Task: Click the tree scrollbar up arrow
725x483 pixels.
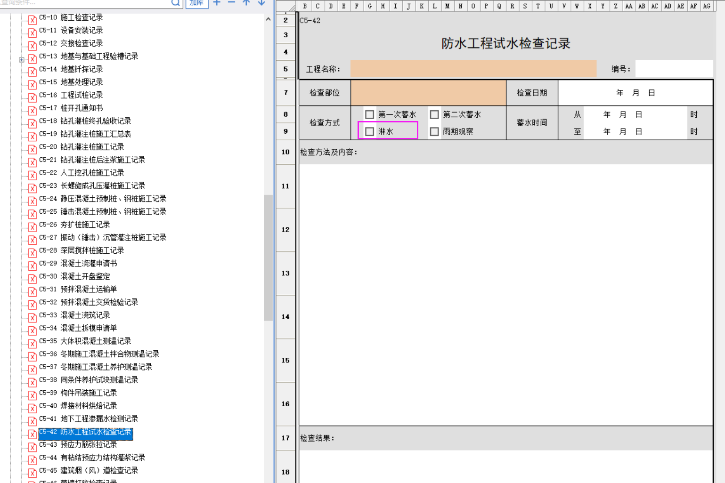Action: pos(268,19)
